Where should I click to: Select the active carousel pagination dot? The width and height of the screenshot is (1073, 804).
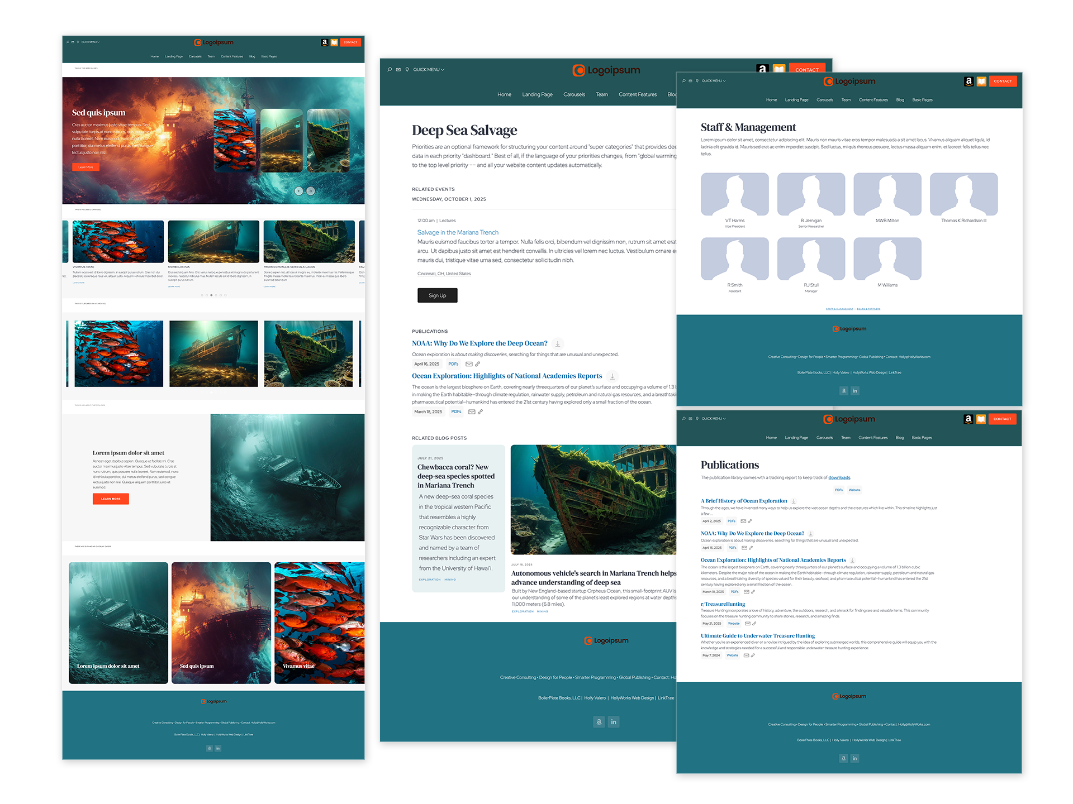(211, 295)
